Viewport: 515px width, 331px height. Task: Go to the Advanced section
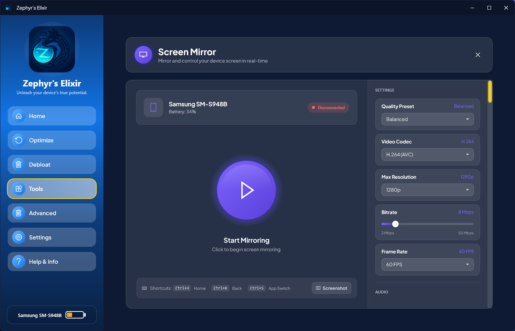pos(52,213)
